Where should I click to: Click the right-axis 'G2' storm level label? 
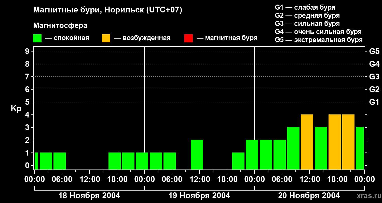374,90
